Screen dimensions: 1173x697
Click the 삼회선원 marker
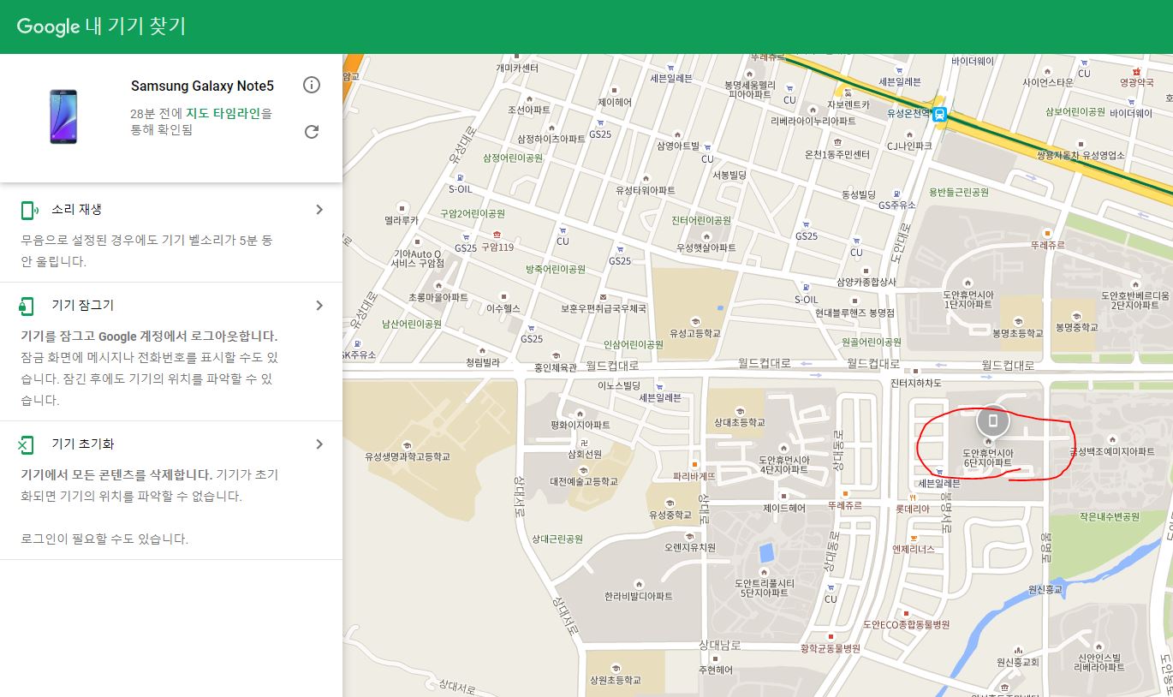585,443
